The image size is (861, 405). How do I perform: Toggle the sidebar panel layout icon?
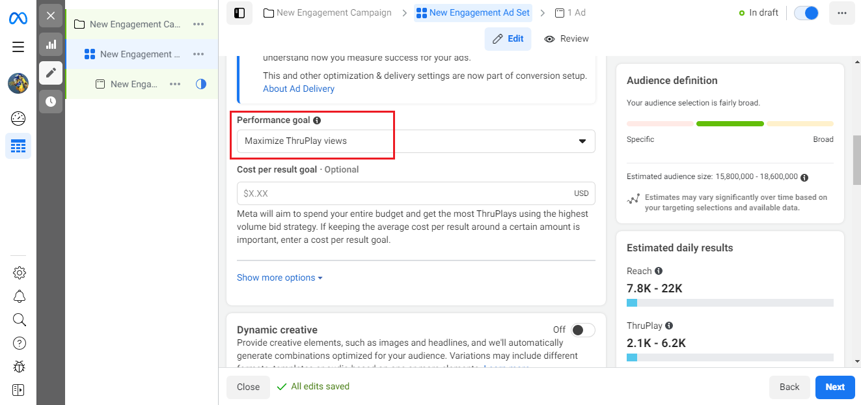pyautogui.click(x=239, y=12)
